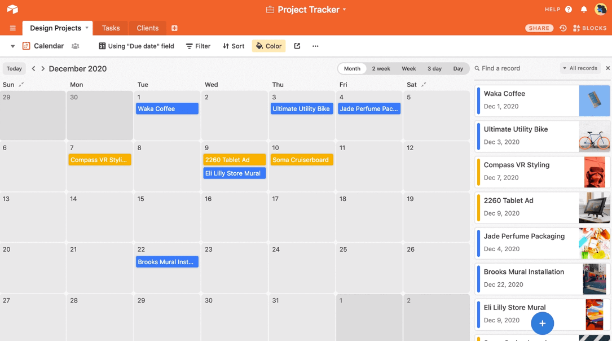612x341 pixels.
Task: Open Project Tracker title dropdown
Action: point(344,10)
